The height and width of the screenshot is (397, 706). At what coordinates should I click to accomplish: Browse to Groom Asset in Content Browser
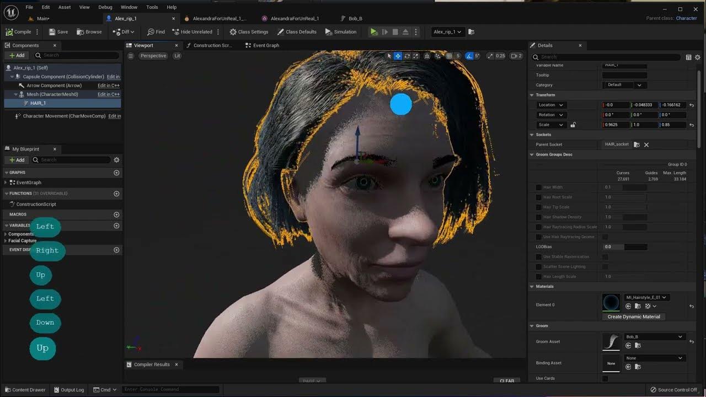(x=638, y=346)
